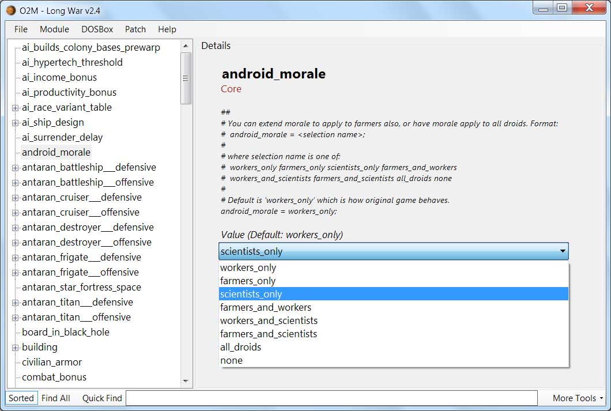Select civilian_armor in the tree
The width and height of the screenshot is (611, 411).
(x=52, y=363)
